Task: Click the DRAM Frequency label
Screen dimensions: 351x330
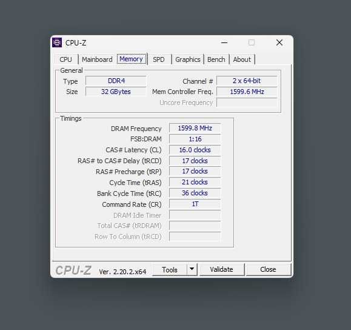Action: pos(136,129)
